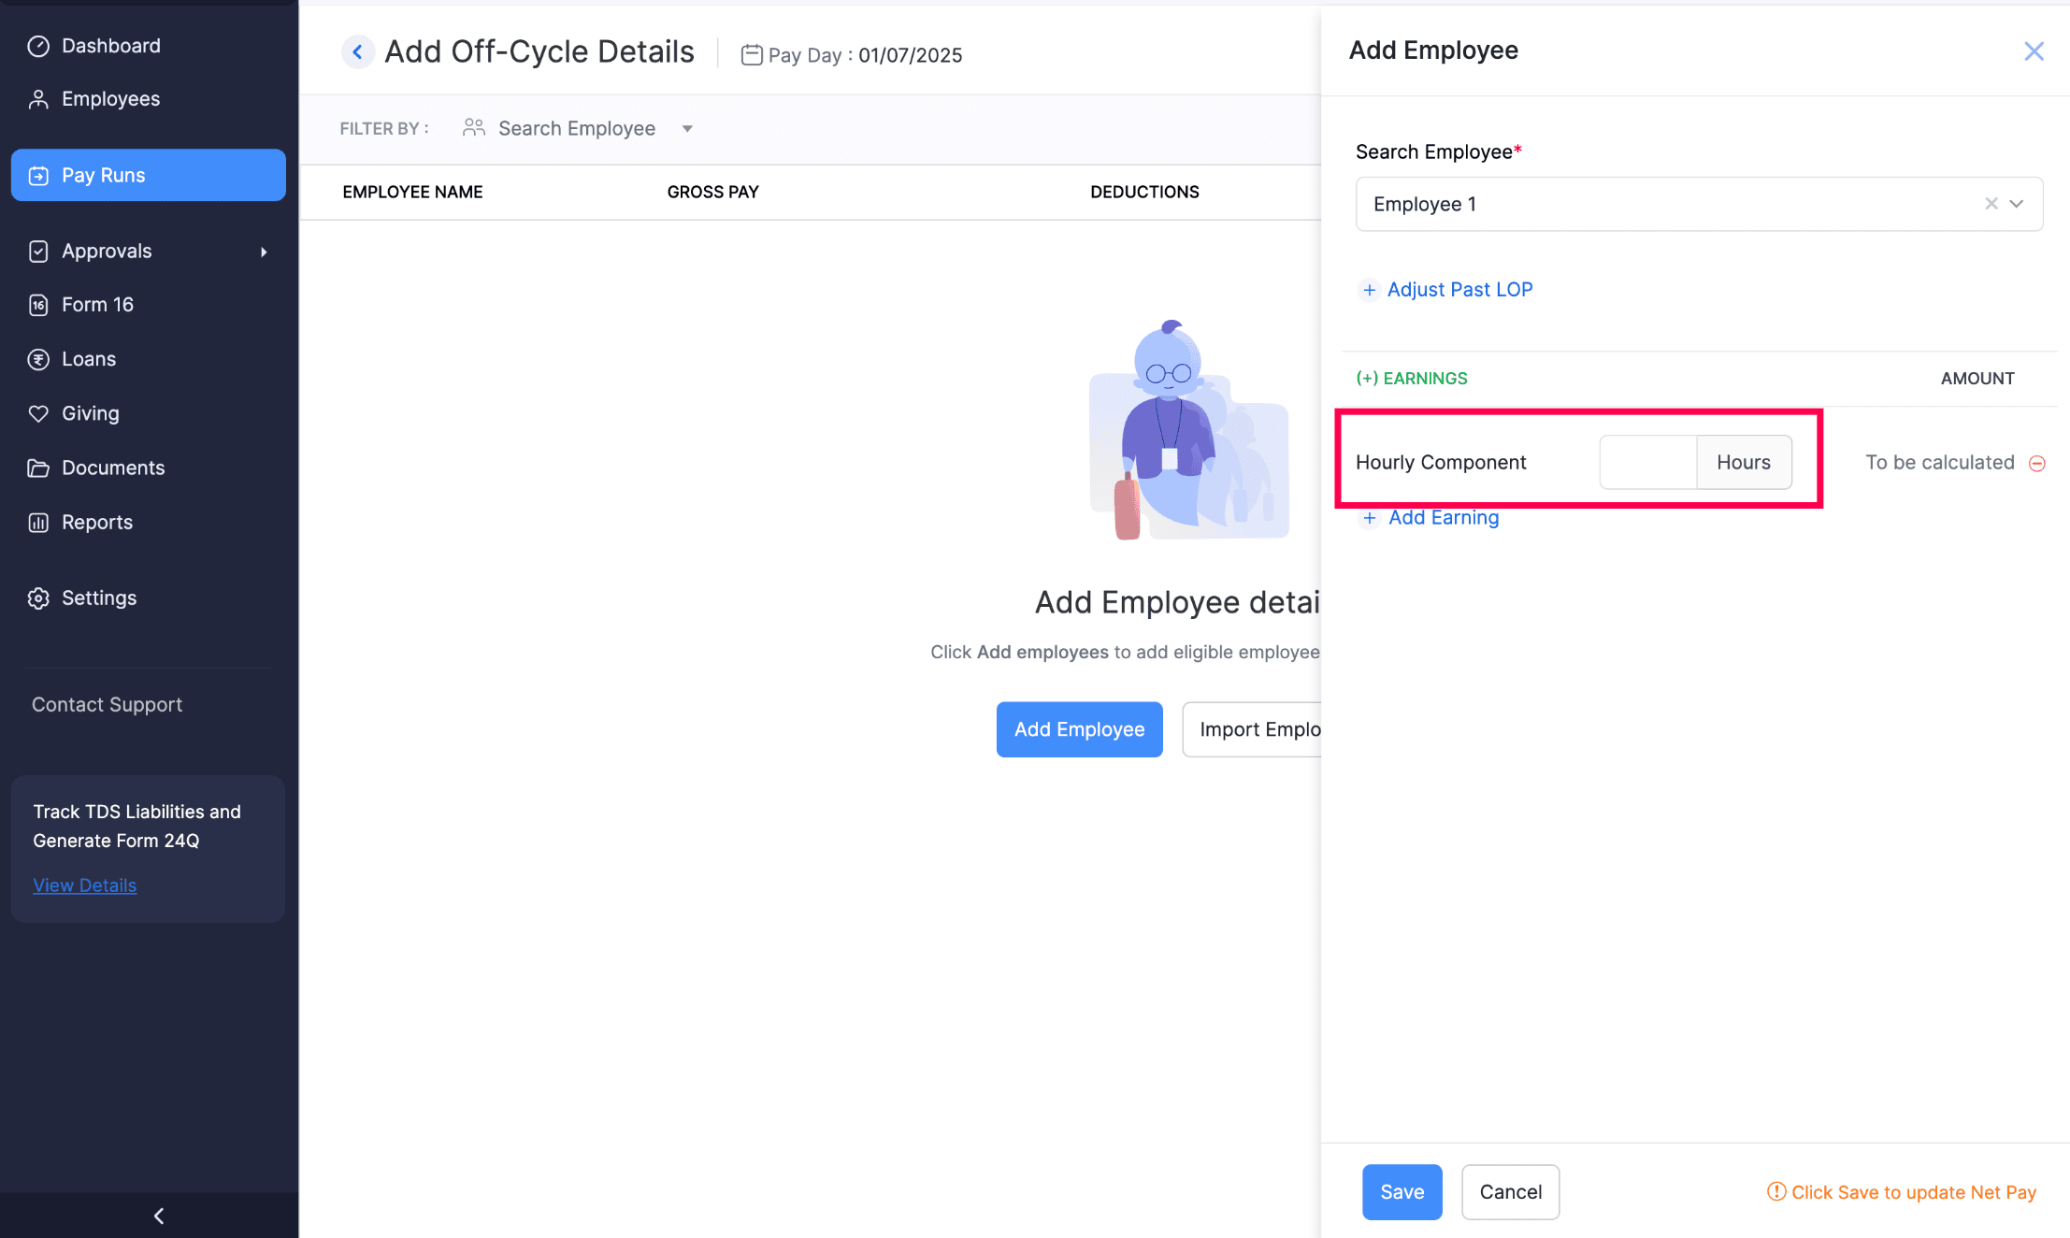Click the plus icon beside Adjust Past LOP
The image size is (2070, 1238).
pos(1369,290)
